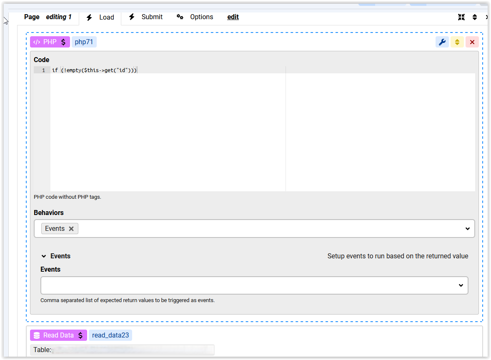491x360 pixels.
Task: Remove the Events tag from Behaviors
Action: coord(71,229)
